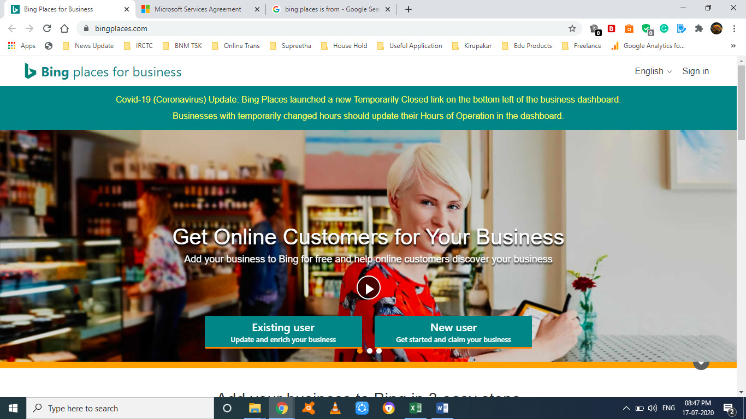Reload the bingplaces.com page
This screenshot has width=746, height=419.
[47, 28]
